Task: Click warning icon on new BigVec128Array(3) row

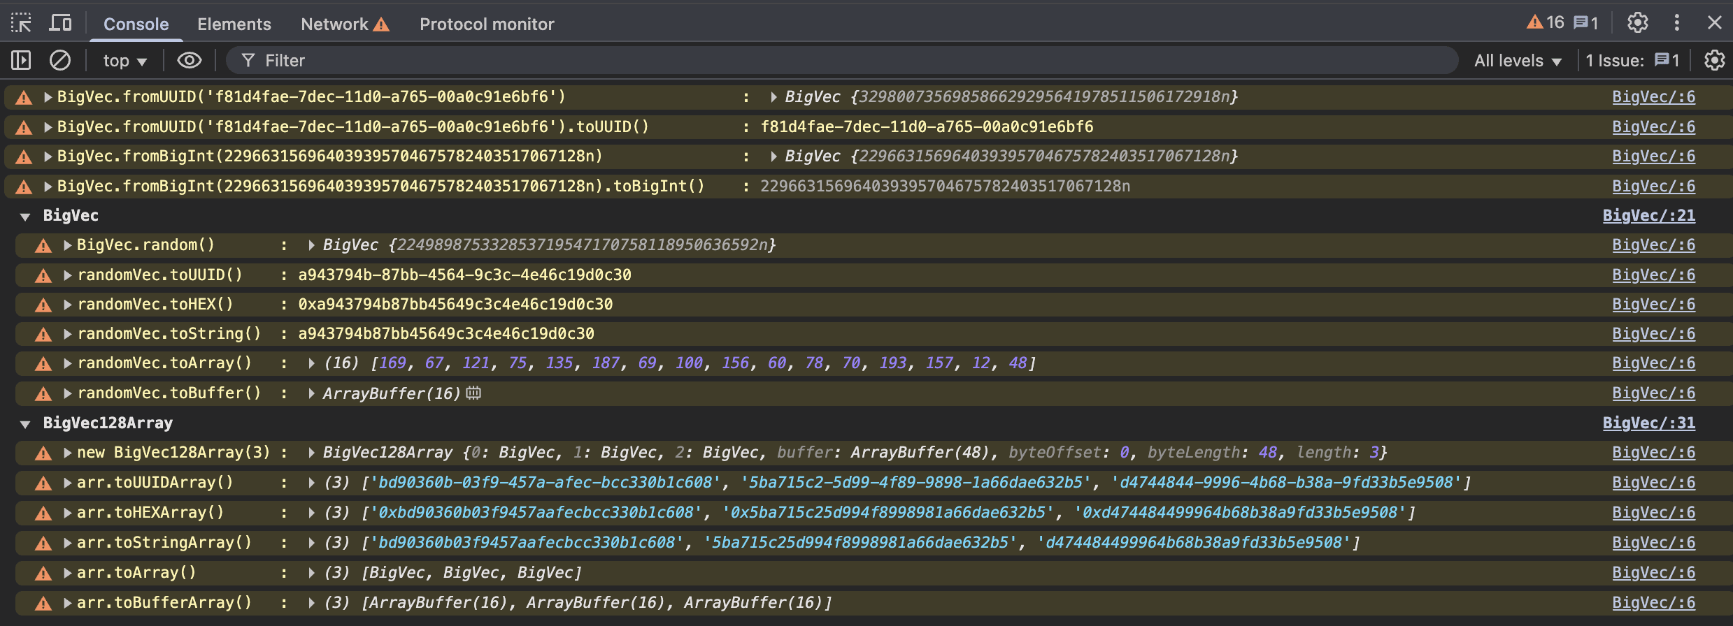Action: [43, 453]
